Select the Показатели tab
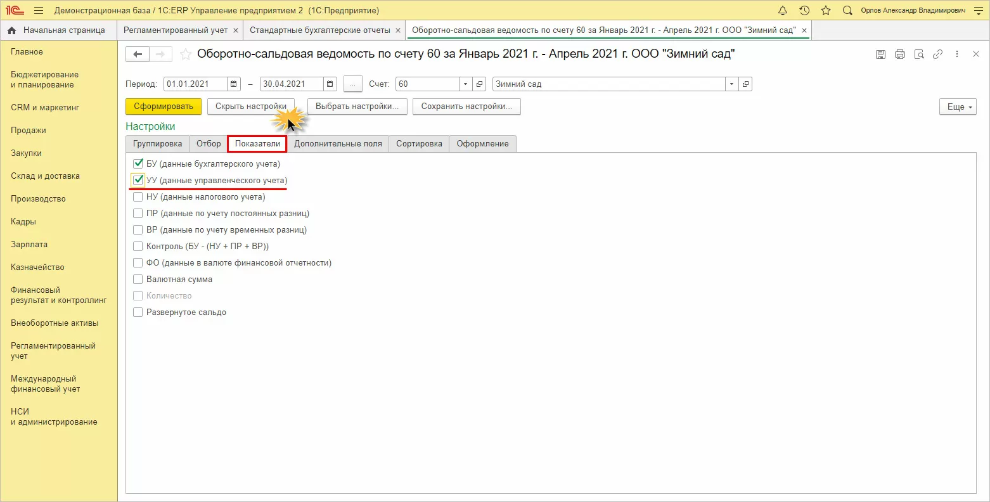The height and width of the screenshot is (502, 990). click(x=257, y=144)
